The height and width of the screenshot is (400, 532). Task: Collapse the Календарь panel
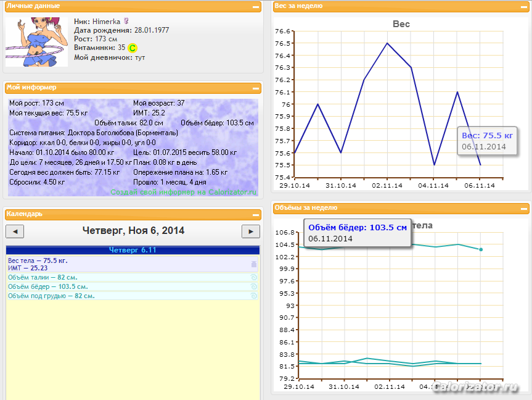coord(255,214)
